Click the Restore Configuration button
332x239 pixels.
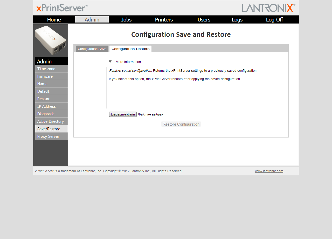tap(181, 124)
